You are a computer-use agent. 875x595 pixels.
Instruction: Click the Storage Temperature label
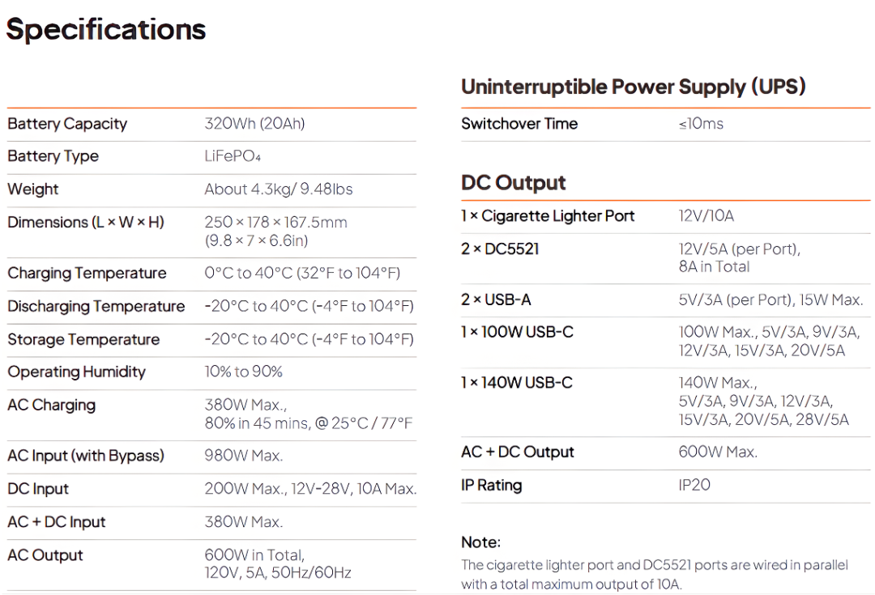point(83,339)
